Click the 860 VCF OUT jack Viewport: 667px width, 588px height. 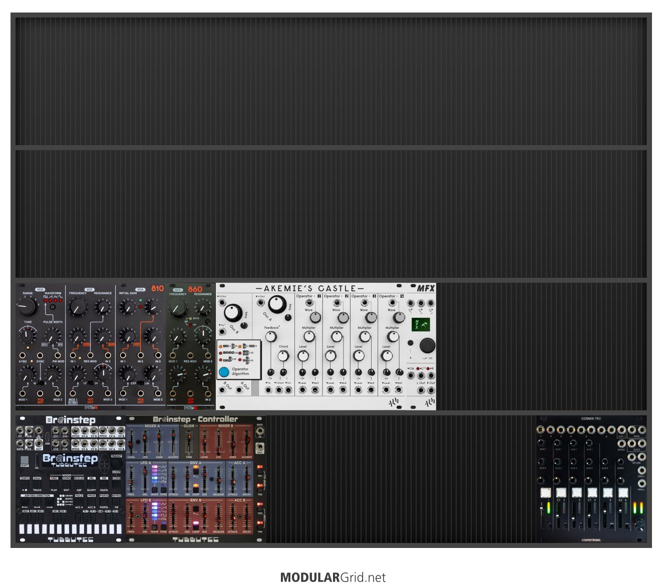coord(190,393)
